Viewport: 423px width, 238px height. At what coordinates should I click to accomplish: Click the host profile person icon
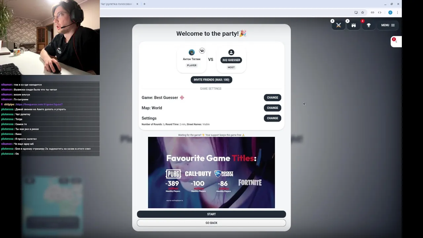231,52
